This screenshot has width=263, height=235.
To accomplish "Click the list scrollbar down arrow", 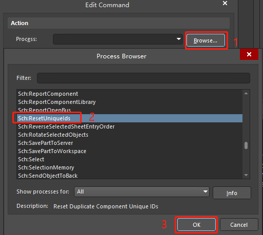I will (246, 175).
